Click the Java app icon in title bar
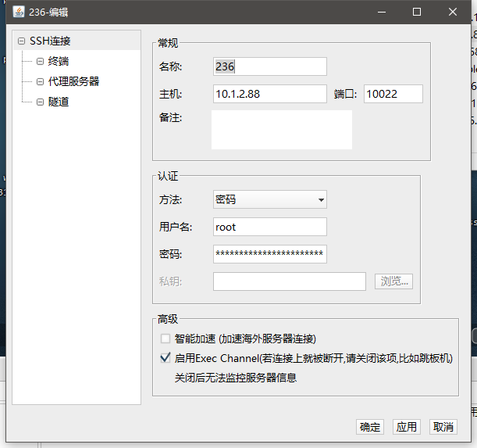 (19, 12)
